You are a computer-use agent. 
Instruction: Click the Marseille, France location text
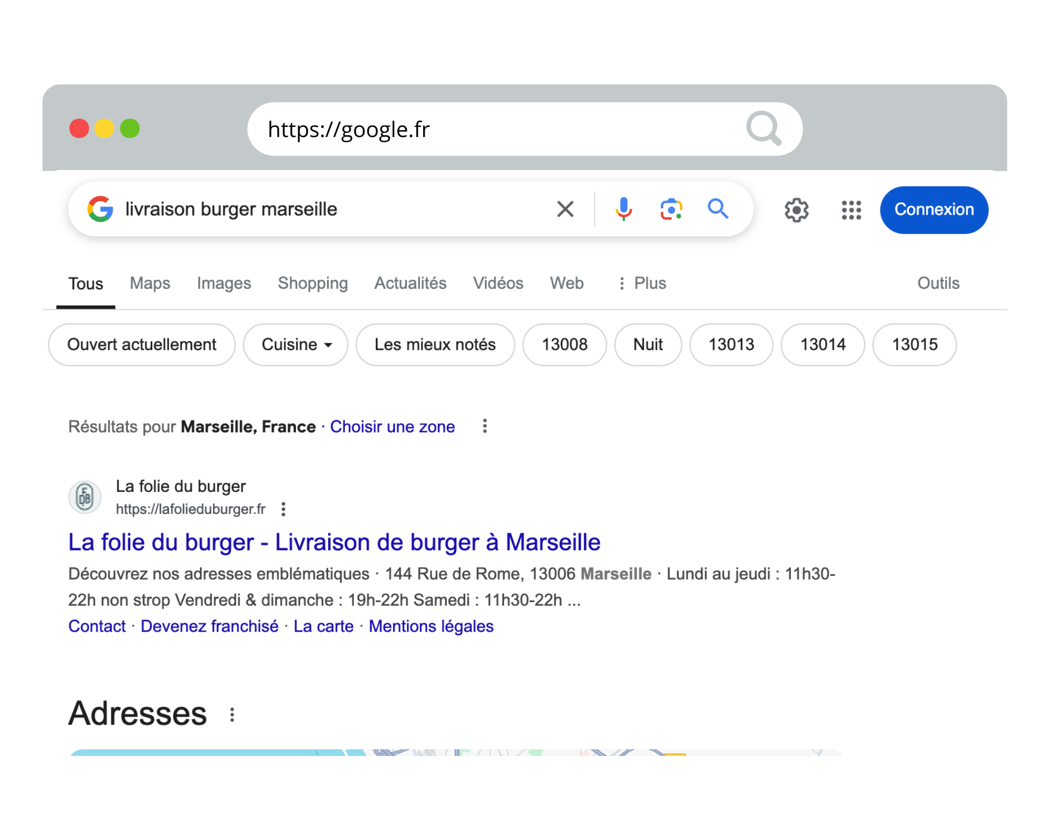pos(248,427)
